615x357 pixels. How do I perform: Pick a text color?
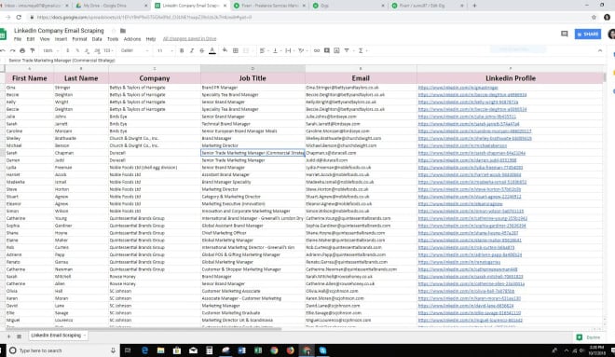[212, 50]
